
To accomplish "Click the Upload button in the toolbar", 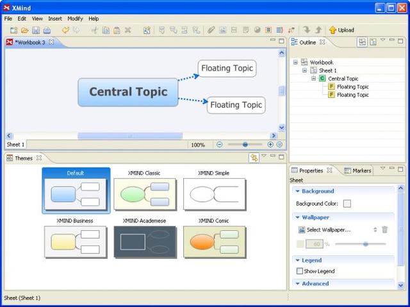I will pos(341,30).
